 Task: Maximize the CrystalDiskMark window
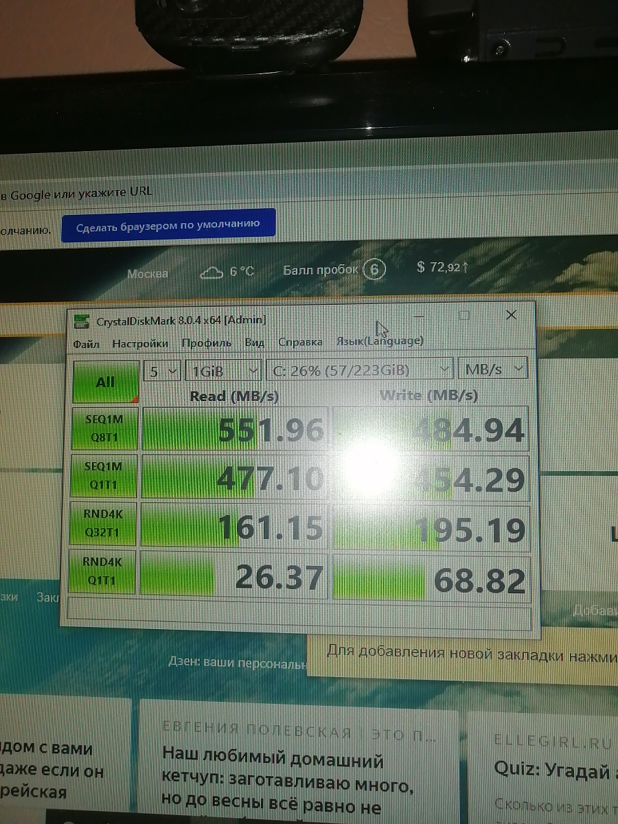click(x=464, y=315)
